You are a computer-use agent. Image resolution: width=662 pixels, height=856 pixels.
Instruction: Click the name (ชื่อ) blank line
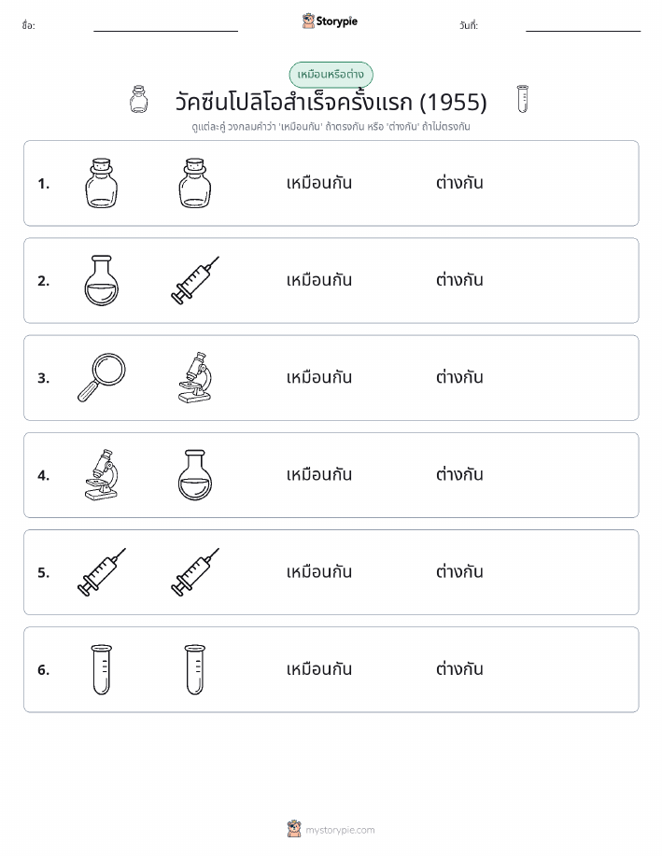165,31
